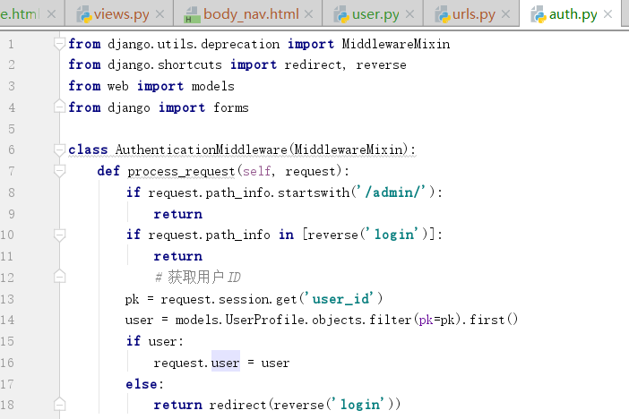Click the Python file icon on urls.py tab
629x419 pixels.
click(x=443, y=14)
